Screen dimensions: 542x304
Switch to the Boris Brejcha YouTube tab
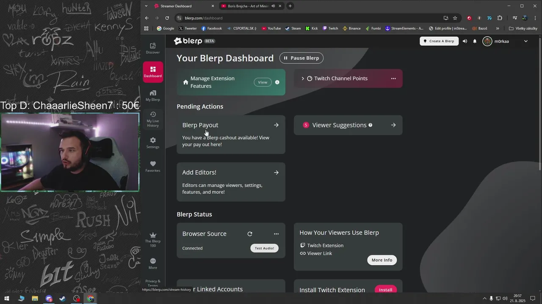[x=252, y=6]
